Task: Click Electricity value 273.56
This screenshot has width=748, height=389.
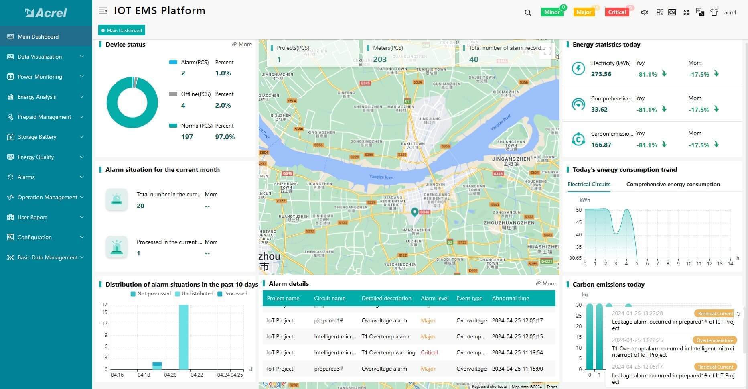Action: tap(601, 74)
